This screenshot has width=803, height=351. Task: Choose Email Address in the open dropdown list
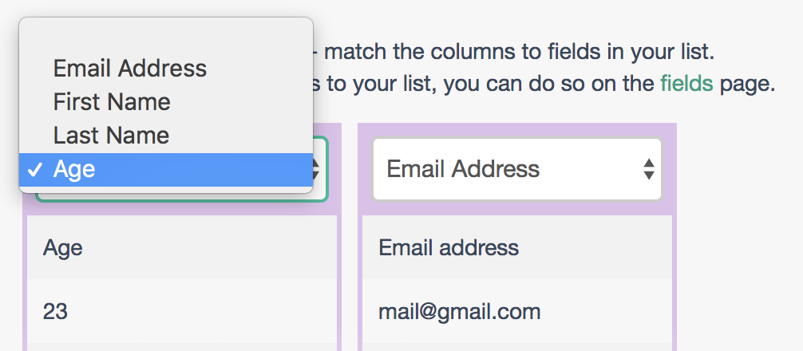tap(129, 69)
